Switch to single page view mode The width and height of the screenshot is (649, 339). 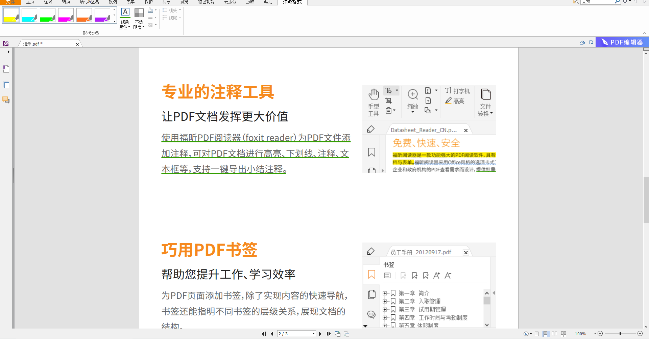pyautogui.click(x=537, y=334)
